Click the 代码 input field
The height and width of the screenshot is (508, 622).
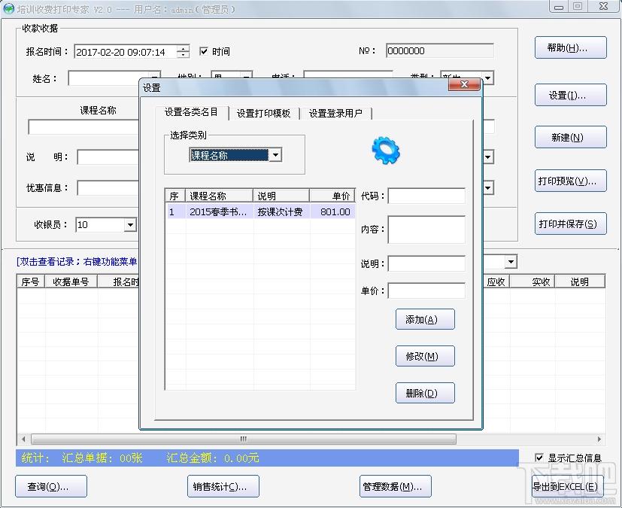tap(426, 196)
